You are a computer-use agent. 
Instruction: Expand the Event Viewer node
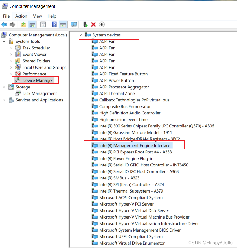tap(11, 55)
